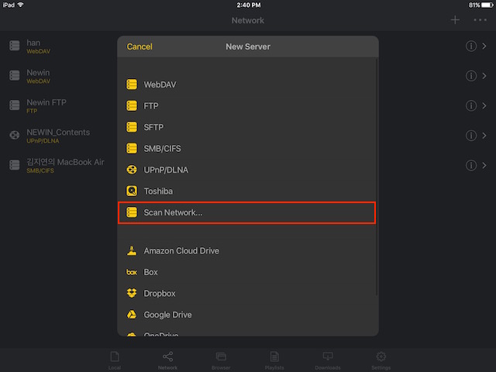496x372 pixels.
Task: Tap the han server icon
Action: (14, 46)
